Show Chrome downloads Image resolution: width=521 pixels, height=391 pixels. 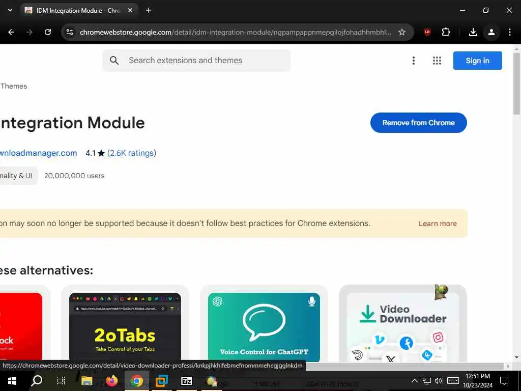[473, 32]
